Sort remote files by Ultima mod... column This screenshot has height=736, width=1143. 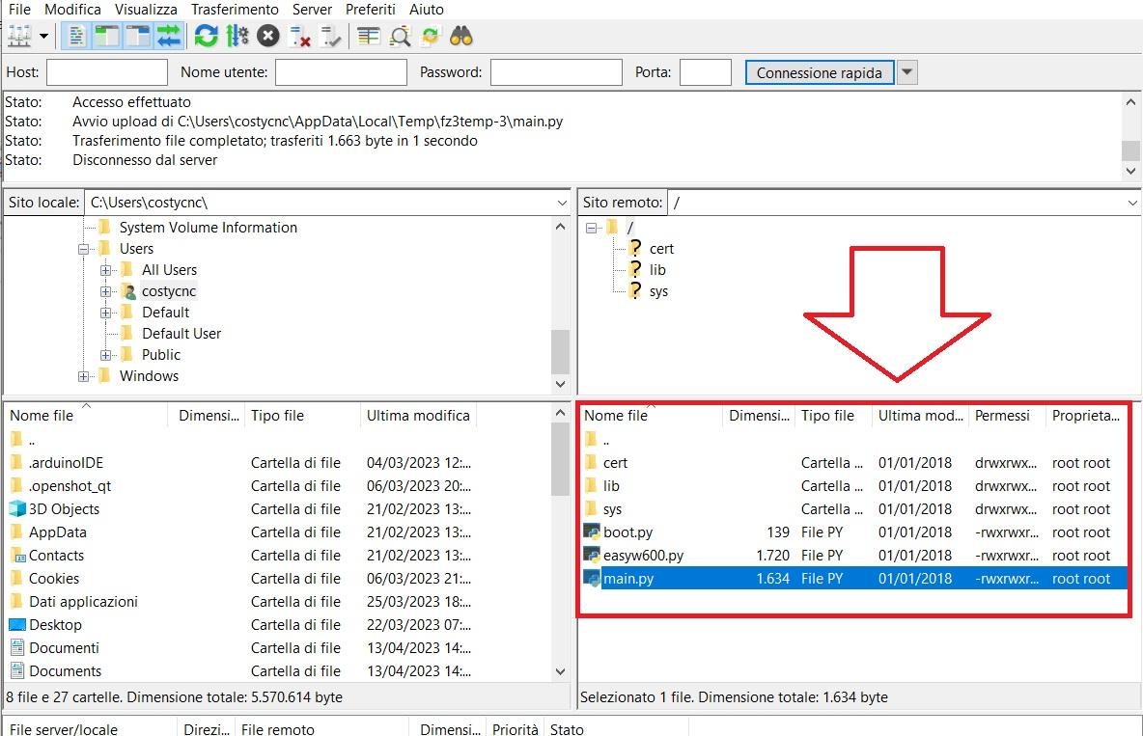click(x=920, y=416)
